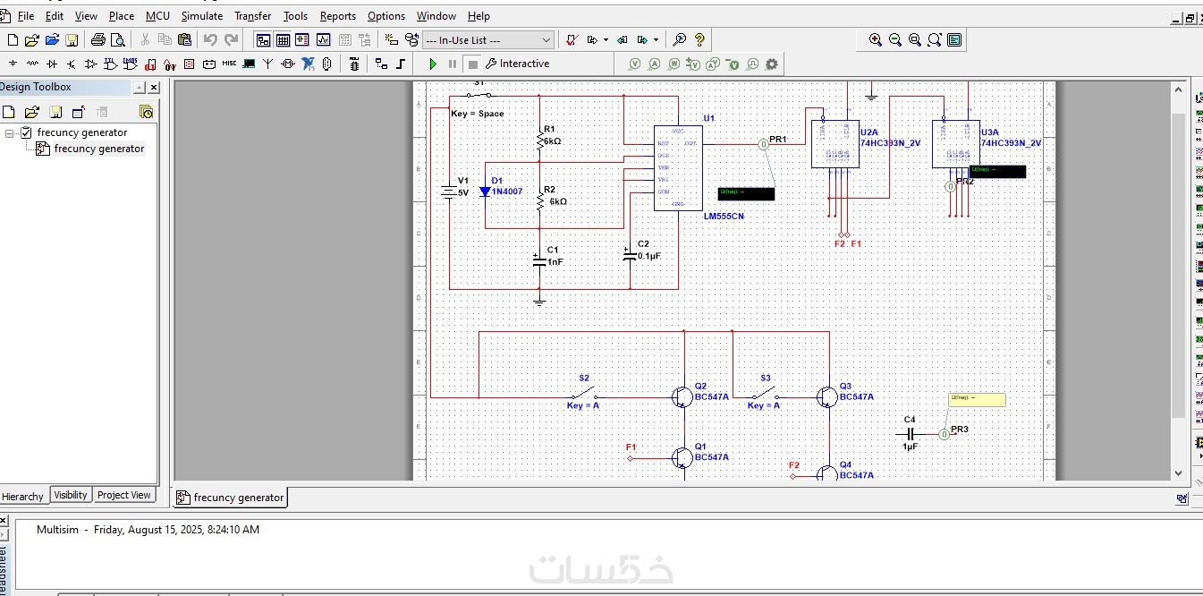1203x596 pixels.
Task: Open the Simulate menu
Action: tap(202, 16)
